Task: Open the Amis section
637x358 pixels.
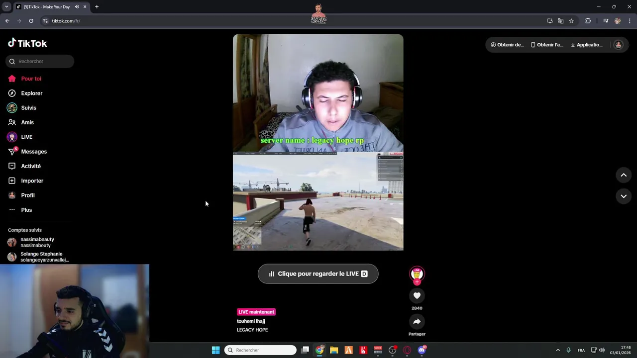Action: [x=21, y=122]
